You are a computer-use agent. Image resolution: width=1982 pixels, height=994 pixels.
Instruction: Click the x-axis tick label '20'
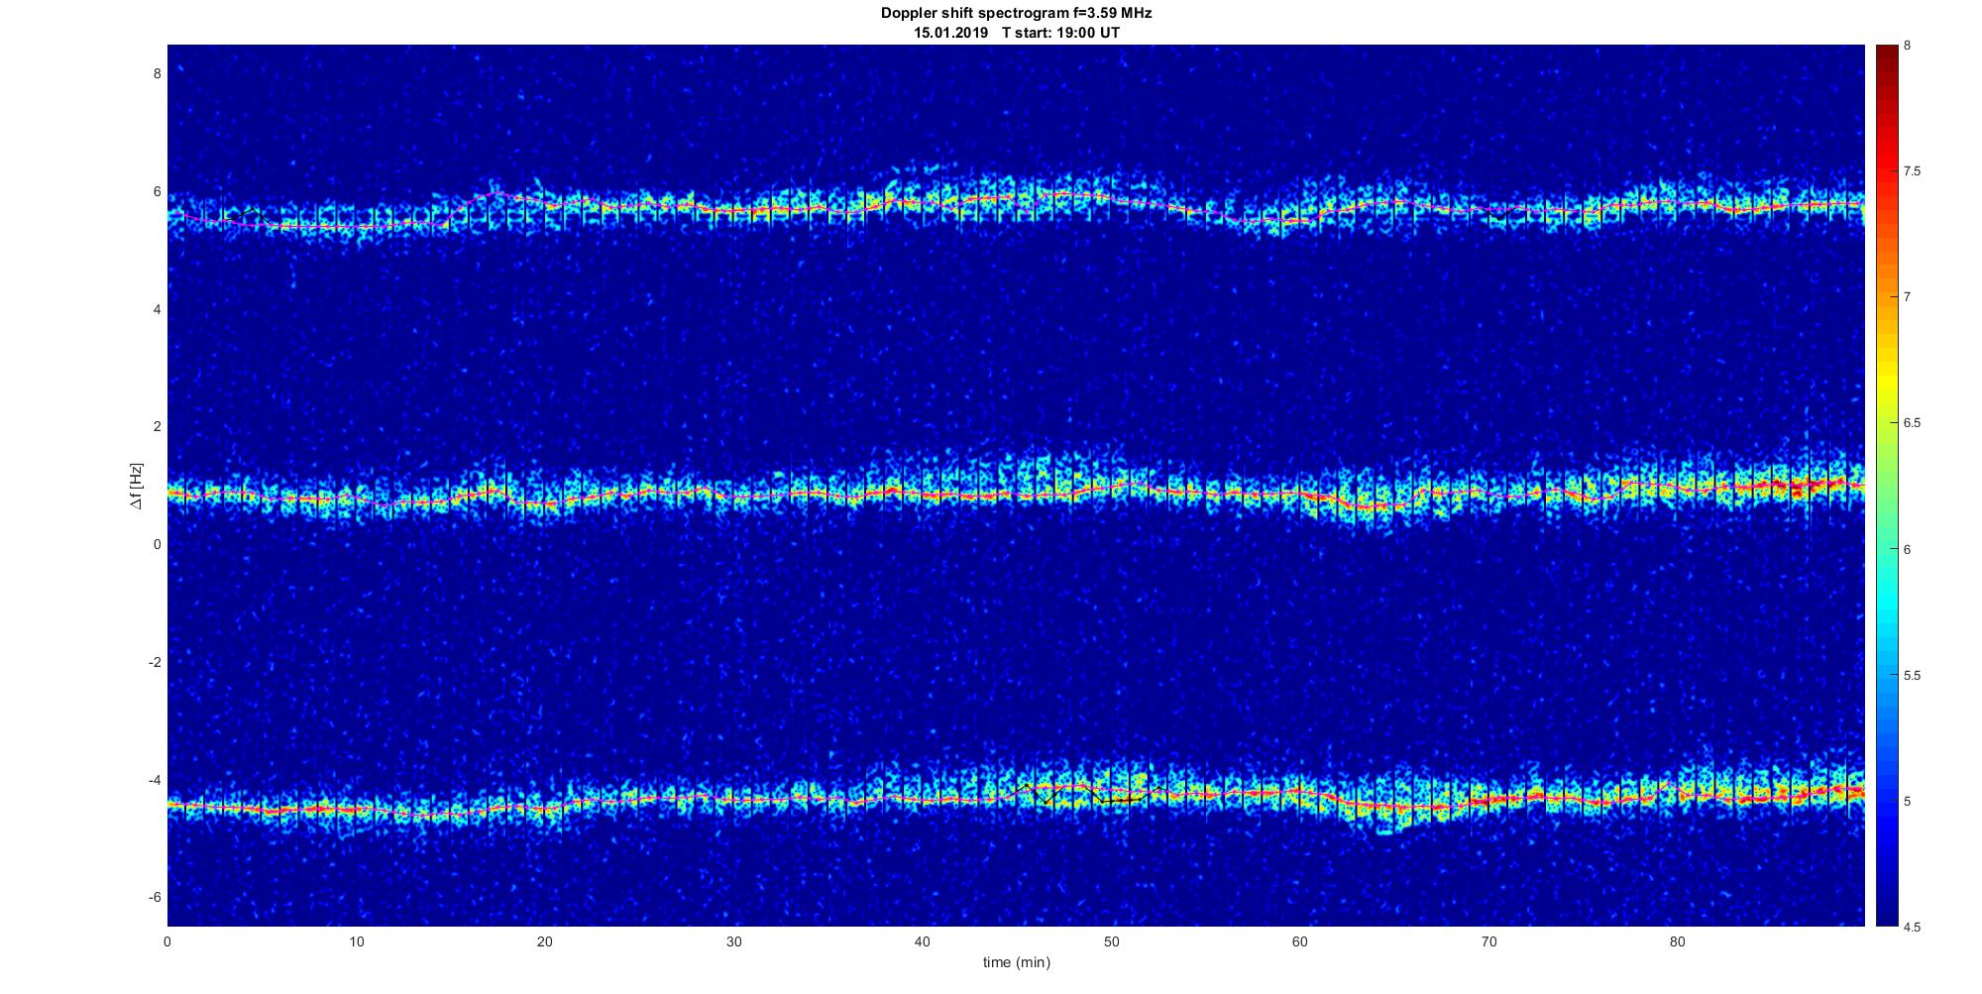[x=544, y=941]
